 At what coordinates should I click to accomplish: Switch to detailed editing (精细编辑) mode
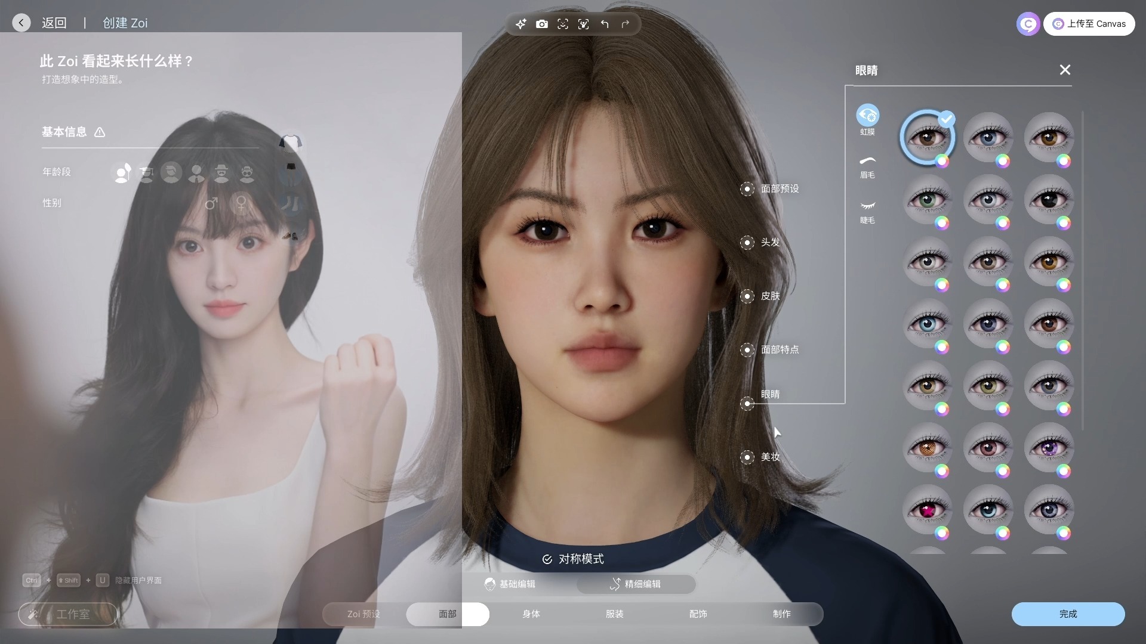pos(636,584)
